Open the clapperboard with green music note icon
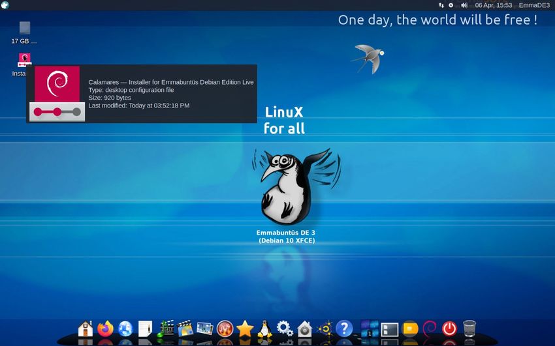 (165, 328)
